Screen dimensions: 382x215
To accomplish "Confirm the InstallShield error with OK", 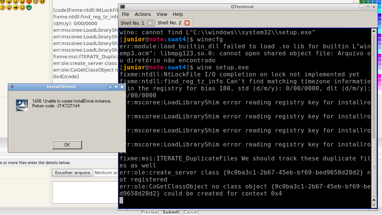I will click(x=67, y=145).
